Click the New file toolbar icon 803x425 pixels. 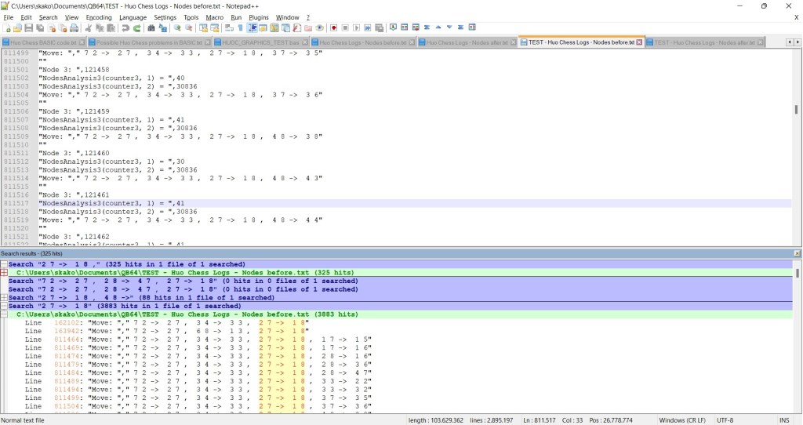(7, 28)
